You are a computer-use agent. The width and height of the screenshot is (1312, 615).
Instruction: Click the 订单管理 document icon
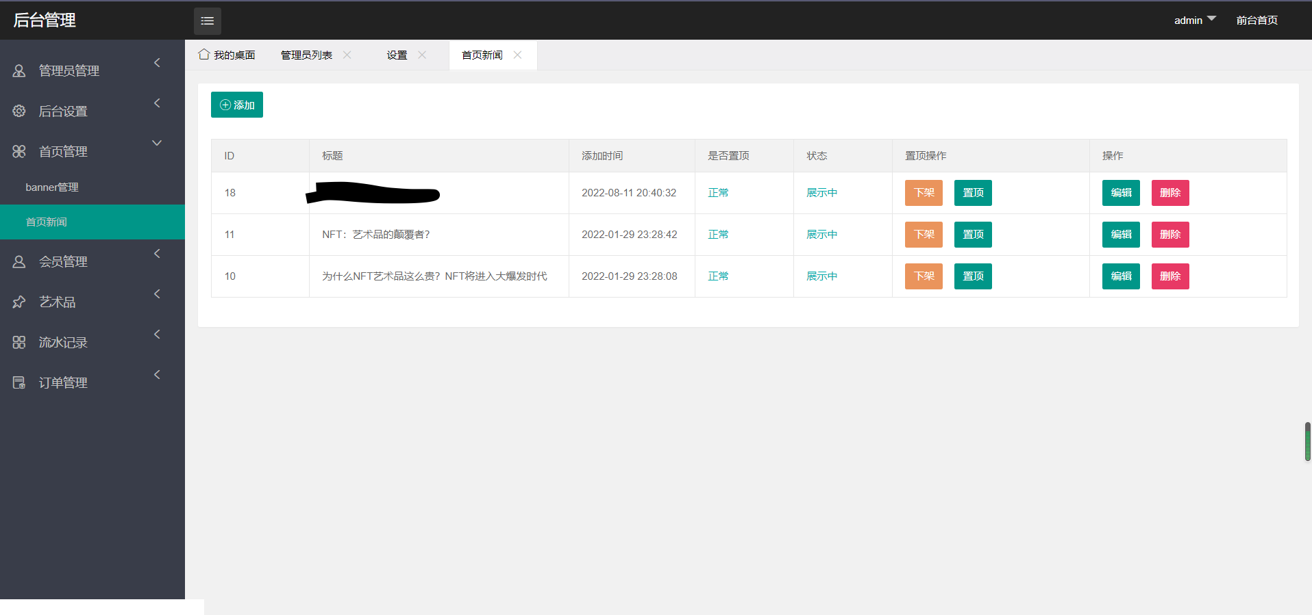coord(19,382)
